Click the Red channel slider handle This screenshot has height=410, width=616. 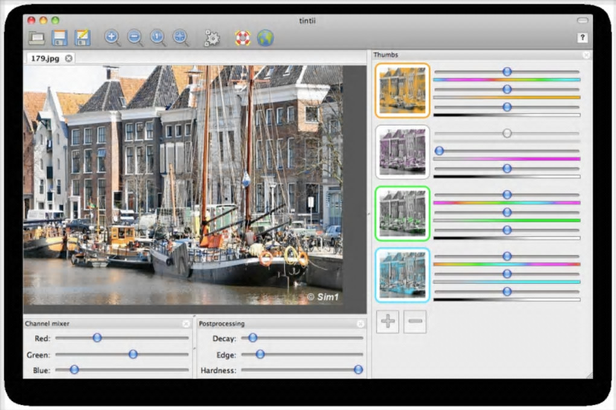(x=97, y=338)
